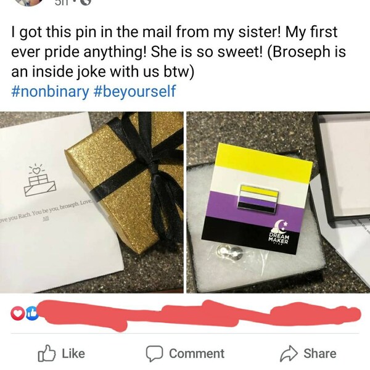Open the poster's profile picture
The height and width of the screenshot is (370, 370).
(30, 2)
